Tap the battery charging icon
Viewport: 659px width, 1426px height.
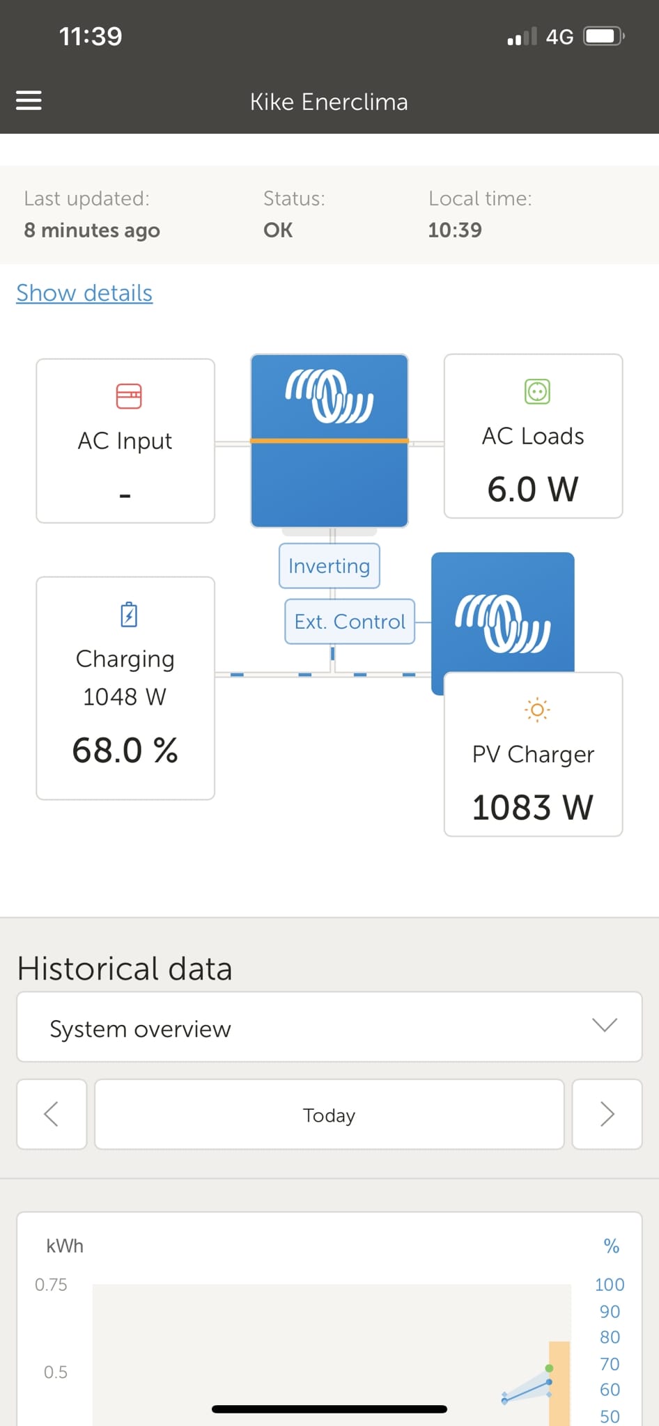[129, 615]
